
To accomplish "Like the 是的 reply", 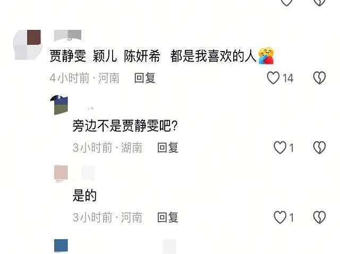I will tap(280, 217).
